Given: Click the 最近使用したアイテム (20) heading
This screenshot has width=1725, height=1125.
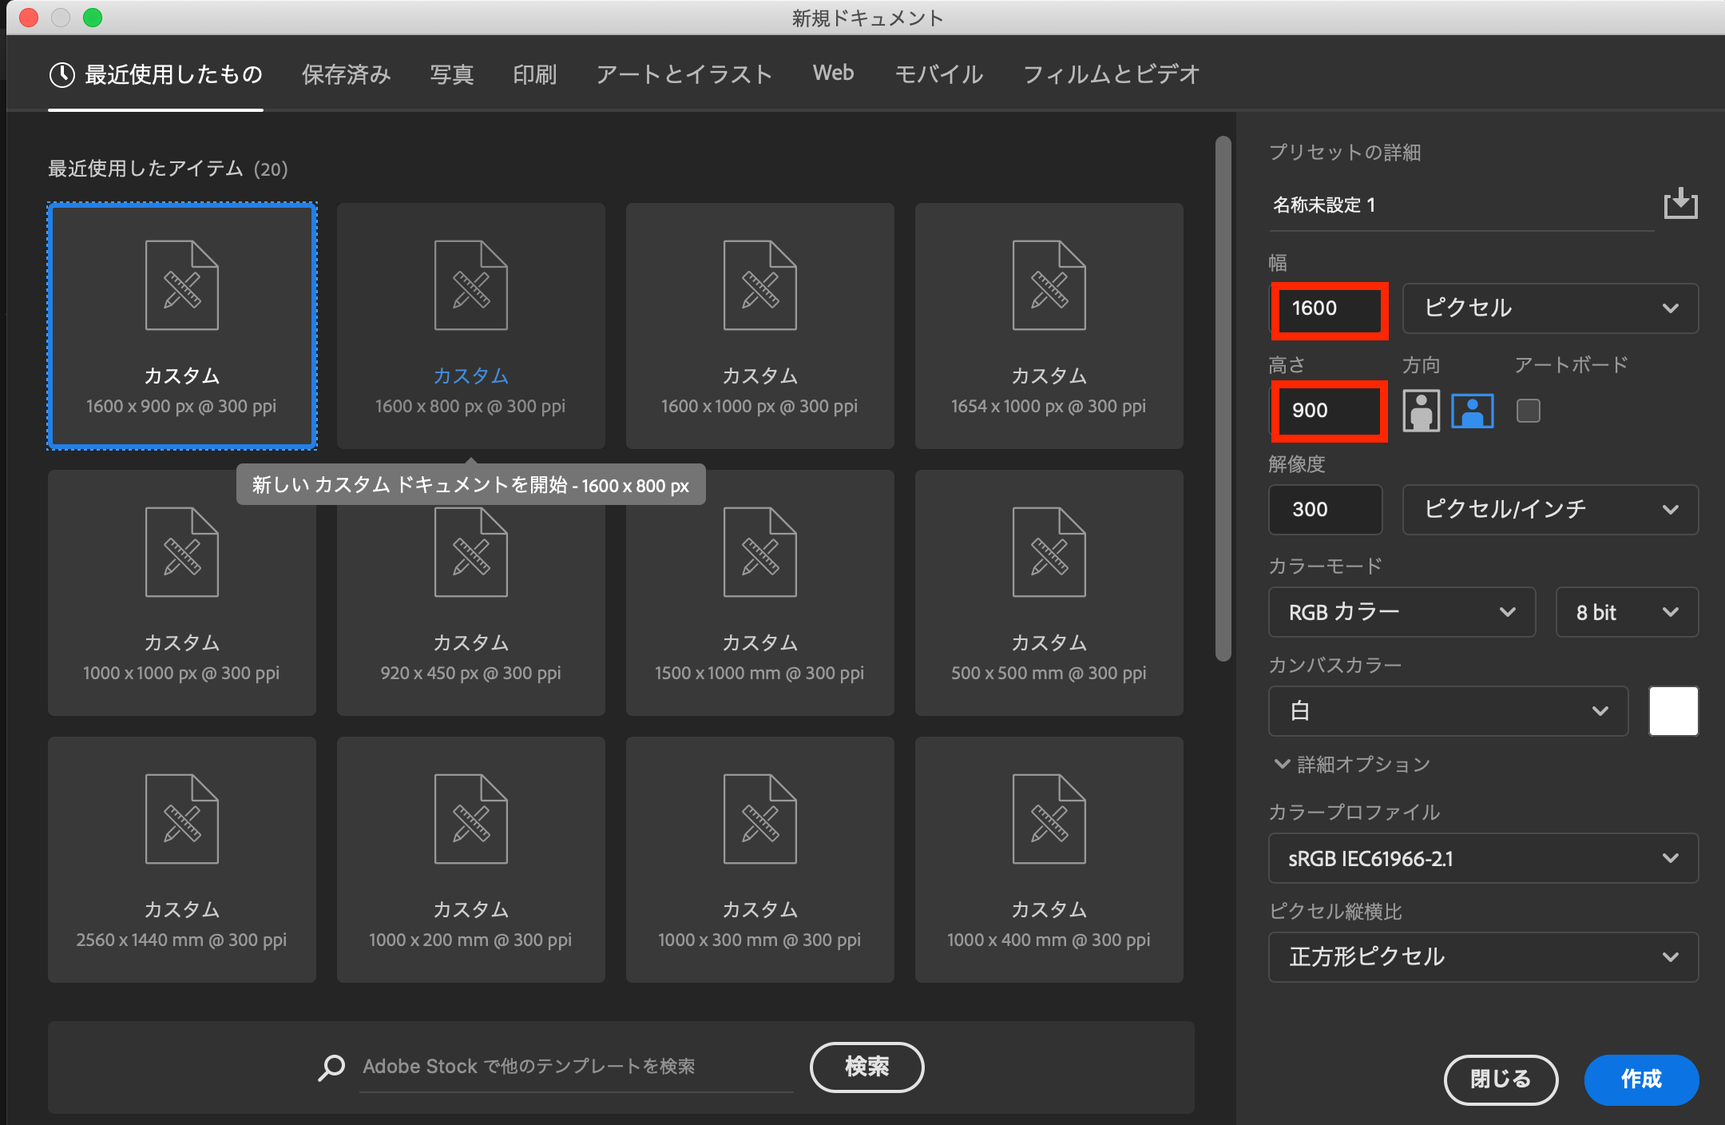Looking at the screenshot, I should pos(168,169).
